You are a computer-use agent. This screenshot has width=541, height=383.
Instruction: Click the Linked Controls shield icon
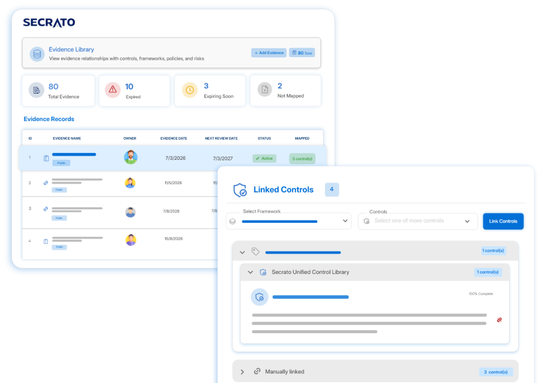click(240, 190)
